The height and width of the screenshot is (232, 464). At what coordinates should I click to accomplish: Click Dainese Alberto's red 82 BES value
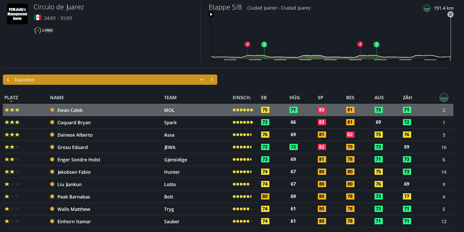point(350,135)
